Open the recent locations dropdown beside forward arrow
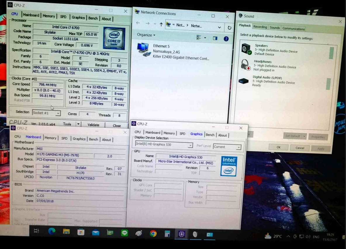Image resolution: width=346 pixels, height=249 pixels. pyautogui.click(x=155, y=24)
